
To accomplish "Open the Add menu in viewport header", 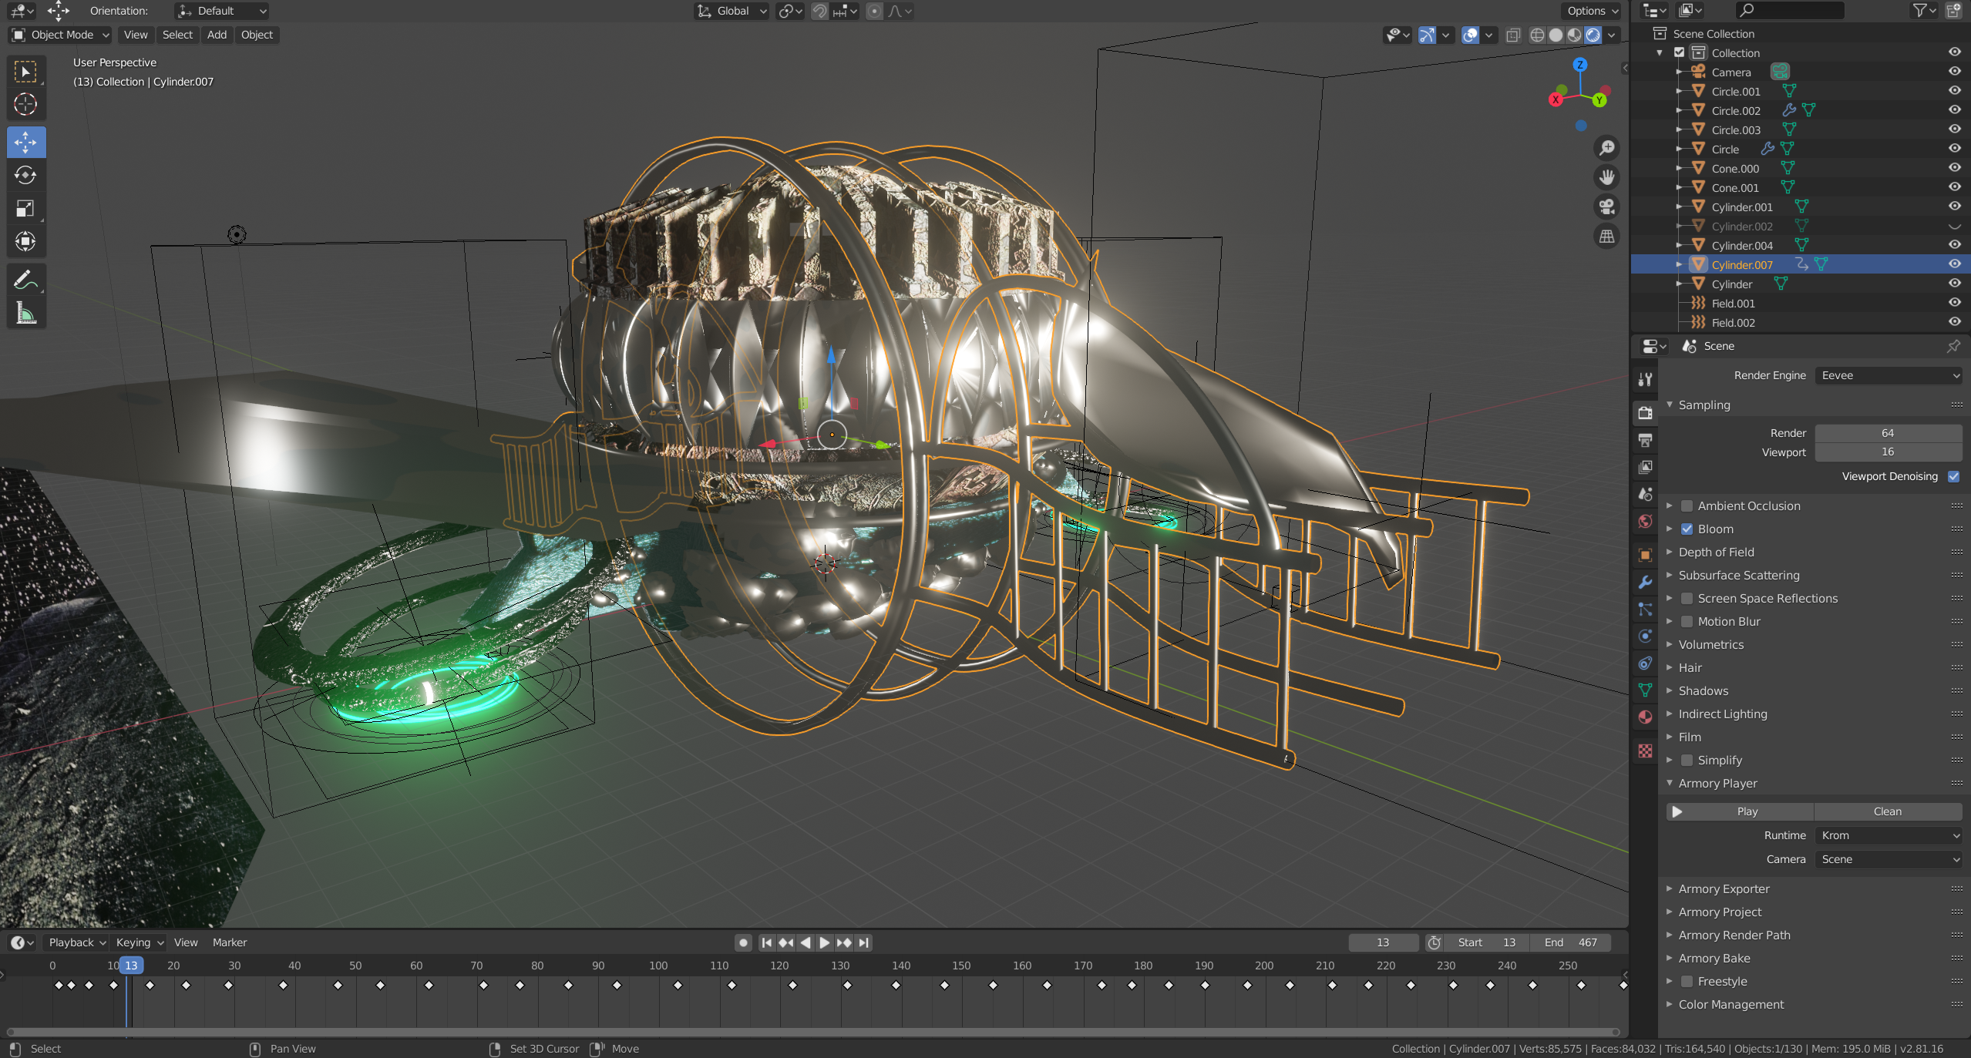I will coord(217,35).
